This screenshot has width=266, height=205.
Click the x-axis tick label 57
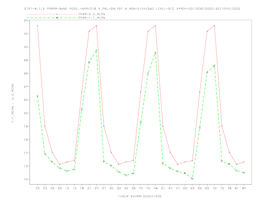tap(178, 188)
